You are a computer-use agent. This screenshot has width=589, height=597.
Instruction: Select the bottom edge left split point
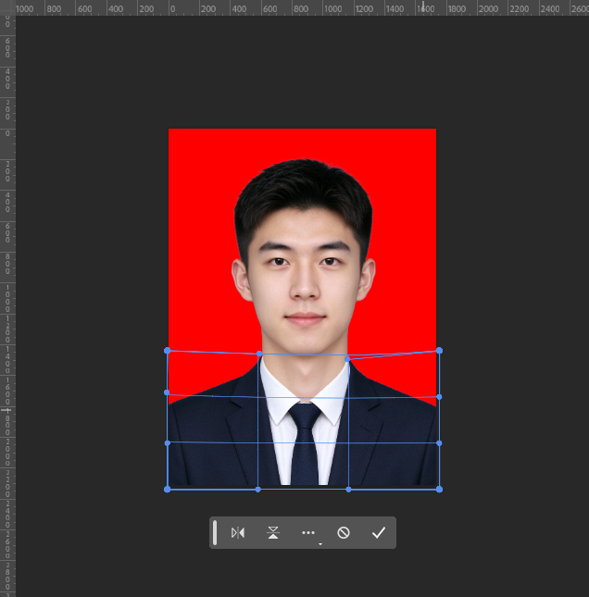[258, 490]
